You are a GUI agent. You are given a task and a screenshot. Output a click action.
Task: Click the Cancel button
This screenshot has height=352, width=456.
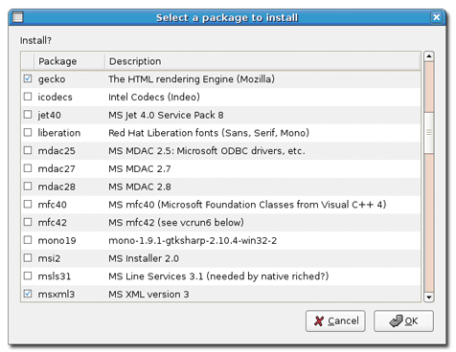click(x=335, y=321)
